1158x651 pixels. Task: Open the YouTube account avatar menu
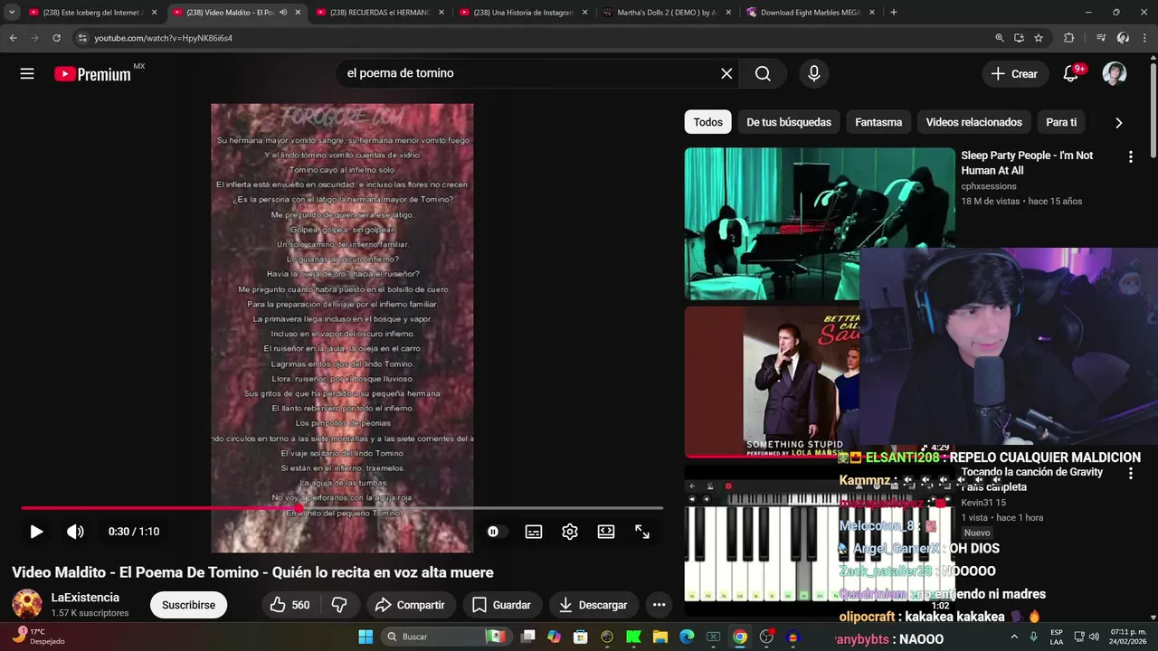tap(1115, 74)
